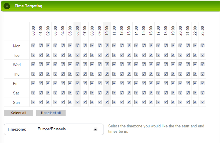
Task: Click the Sat row label
Action: (16, 93)
